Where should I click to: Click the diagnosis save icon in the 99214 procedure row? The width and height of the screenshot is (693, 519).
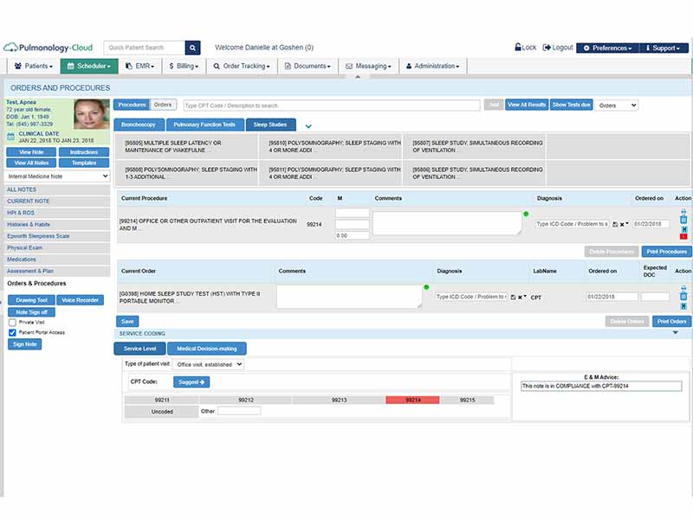615,225
